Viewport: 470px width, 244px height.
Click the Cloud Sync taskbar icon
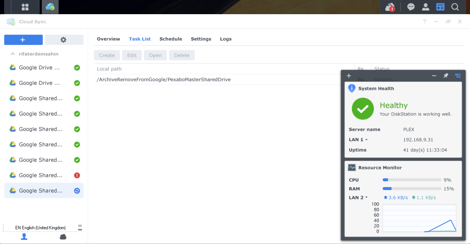[50, 7]
